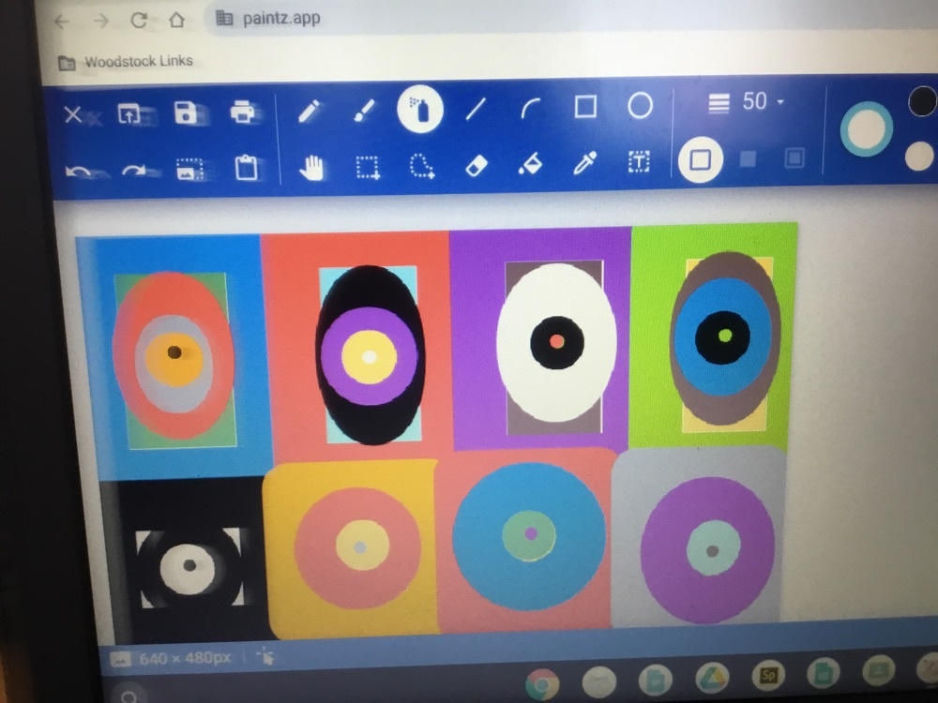The width and height of the screenshot is (938, 703).
Task: Select the Pencil tool
Action: coord(309,112)
